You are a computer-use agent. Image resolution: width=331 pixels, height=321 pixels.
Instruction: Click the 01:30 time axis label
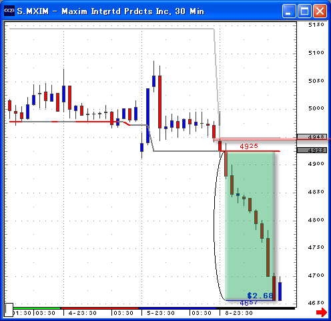tap(22, 313)
